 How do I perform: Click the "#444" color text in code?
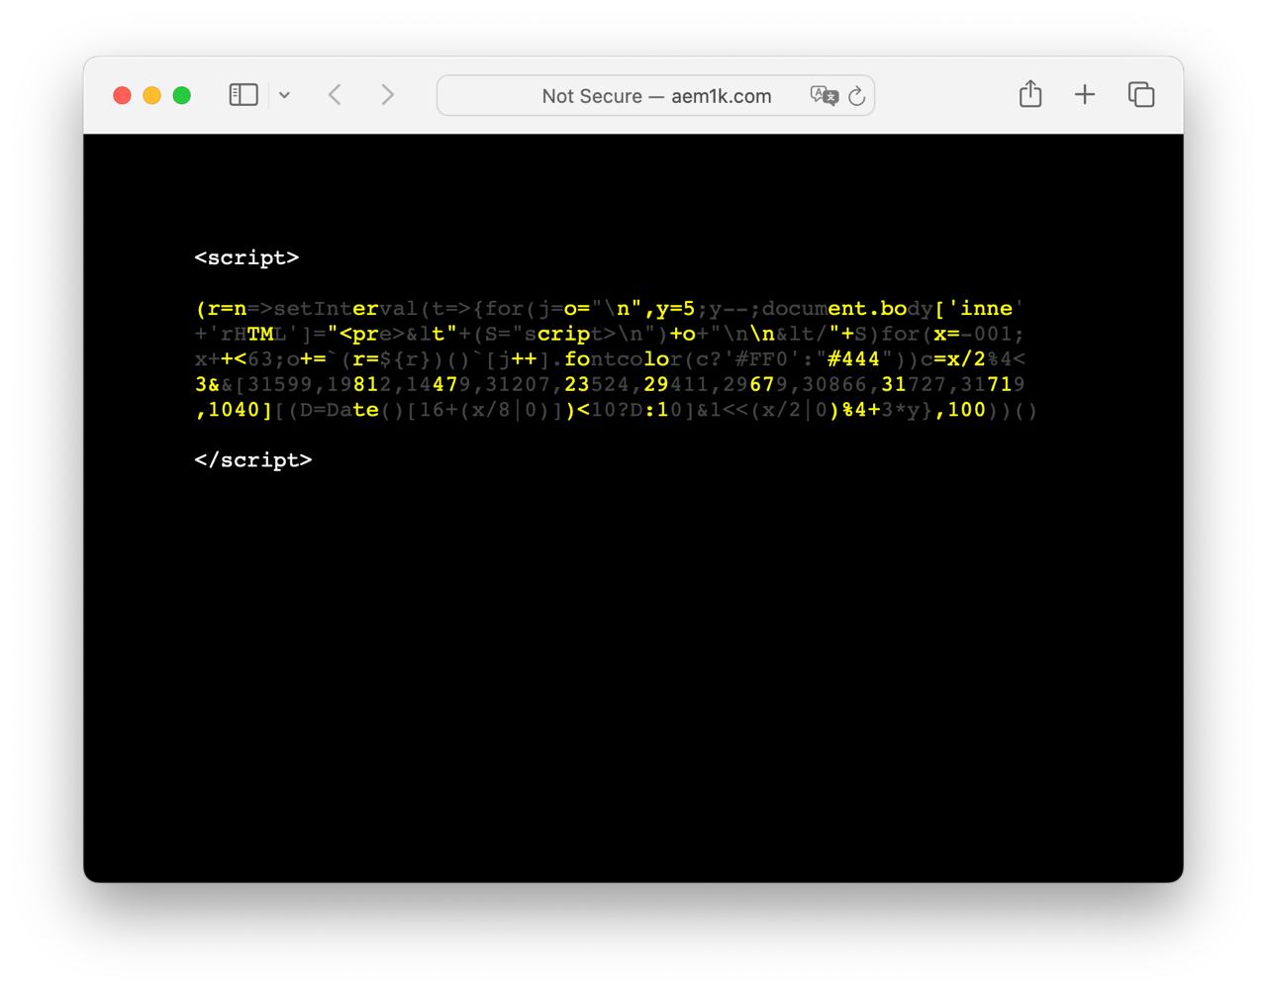coord(853,359)
